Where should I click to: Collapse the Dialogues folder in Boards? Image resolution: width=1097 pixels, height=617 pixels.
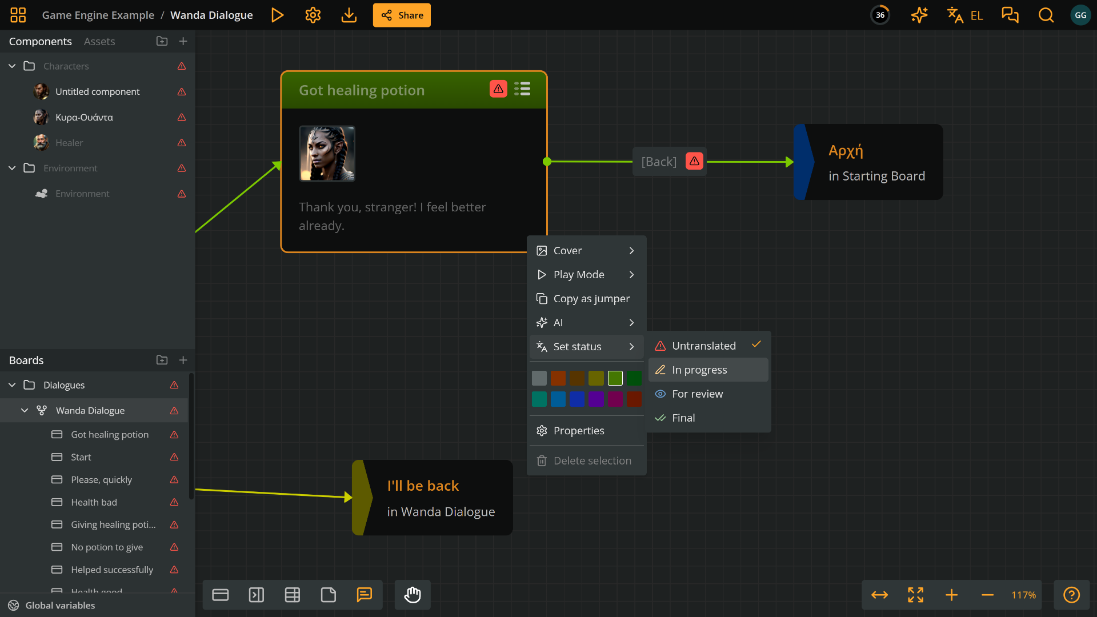click(11, 384)
